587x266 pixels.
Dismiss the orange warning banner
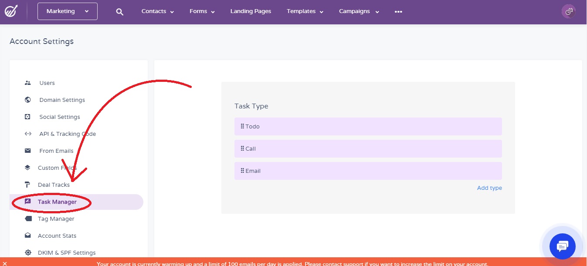(x=4, y=263)
